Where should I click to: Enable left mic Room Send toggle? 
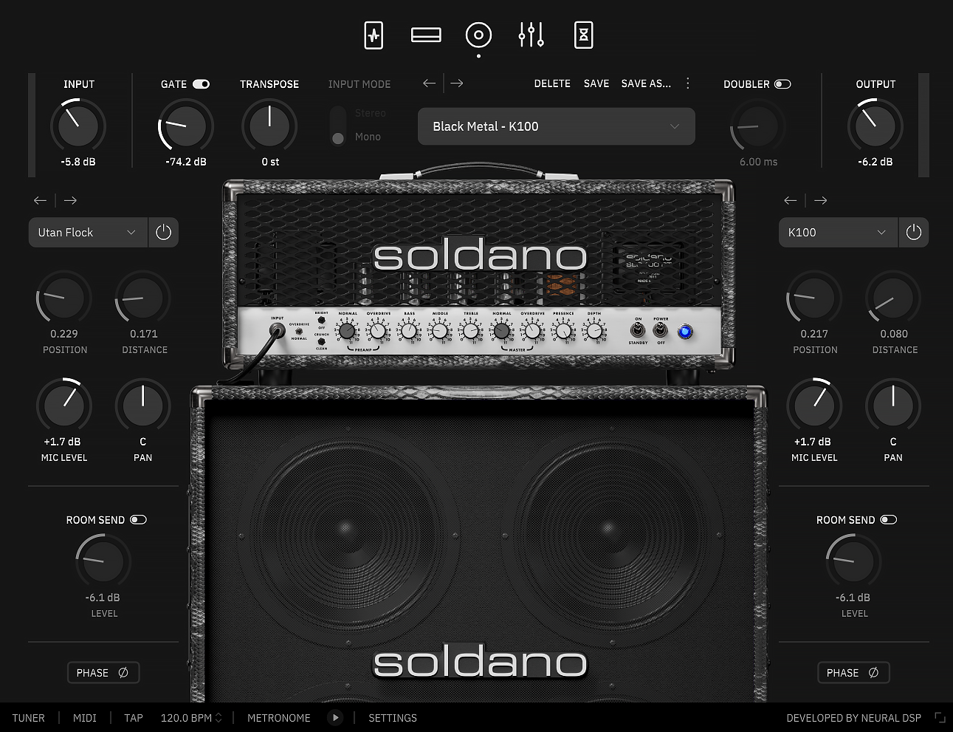coord(138,520)
